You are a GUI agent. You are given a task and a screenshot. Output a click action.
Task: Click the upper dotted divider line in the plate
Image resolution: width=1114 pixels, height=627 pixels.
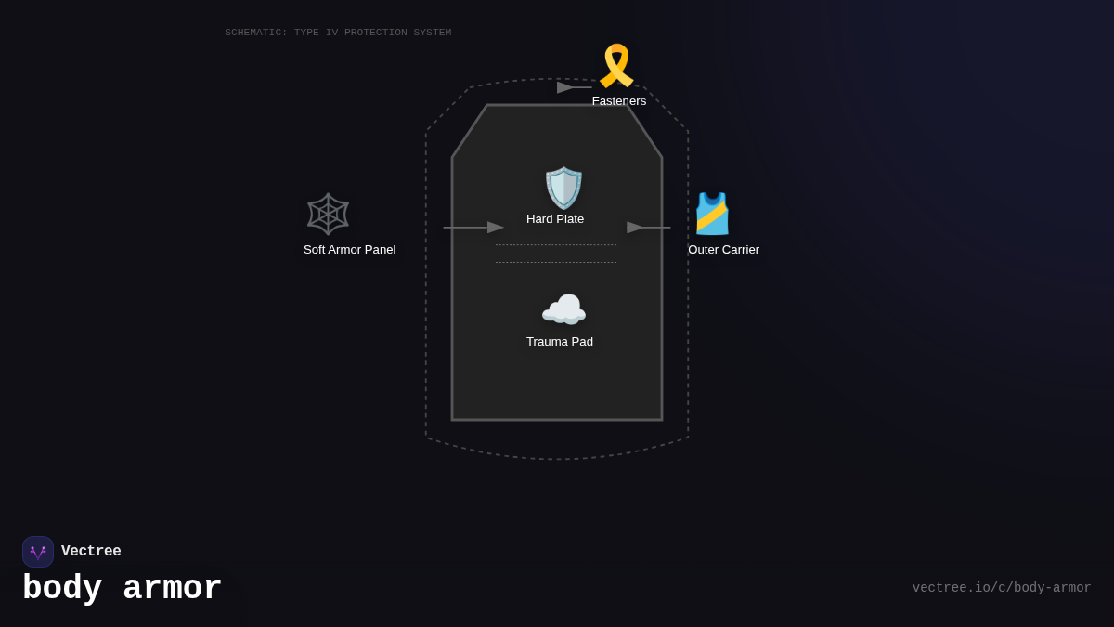pos(555,245)
